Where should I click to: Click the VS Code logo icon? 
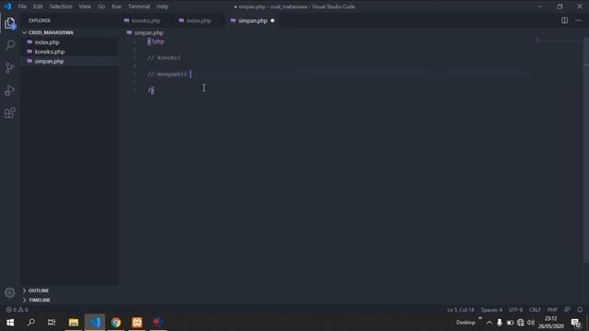click(x=8, y=6)
